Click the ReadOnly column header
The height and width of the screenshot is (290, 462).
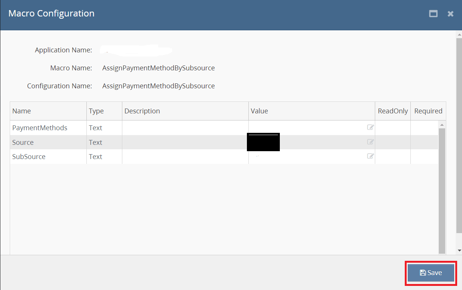coord(392,111)
